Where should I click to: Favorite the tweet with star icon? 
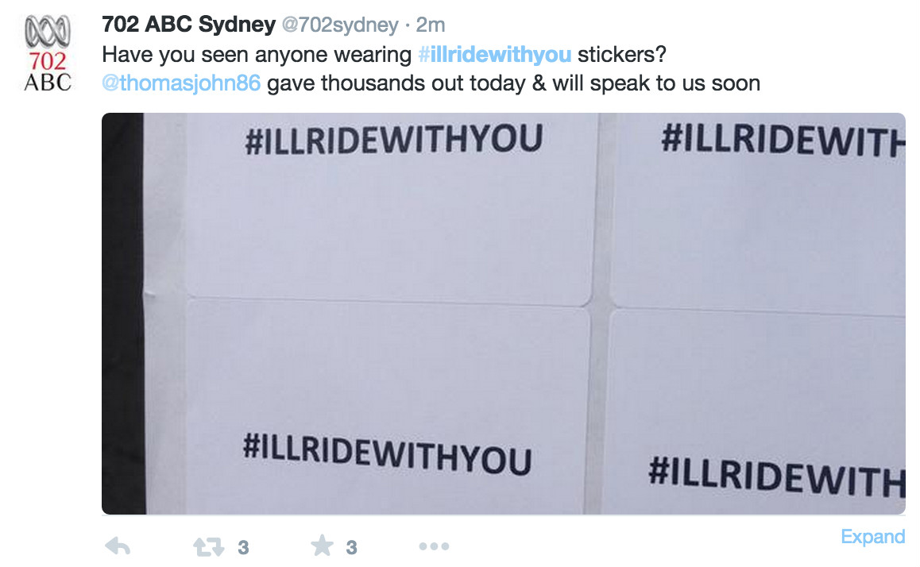322,546
